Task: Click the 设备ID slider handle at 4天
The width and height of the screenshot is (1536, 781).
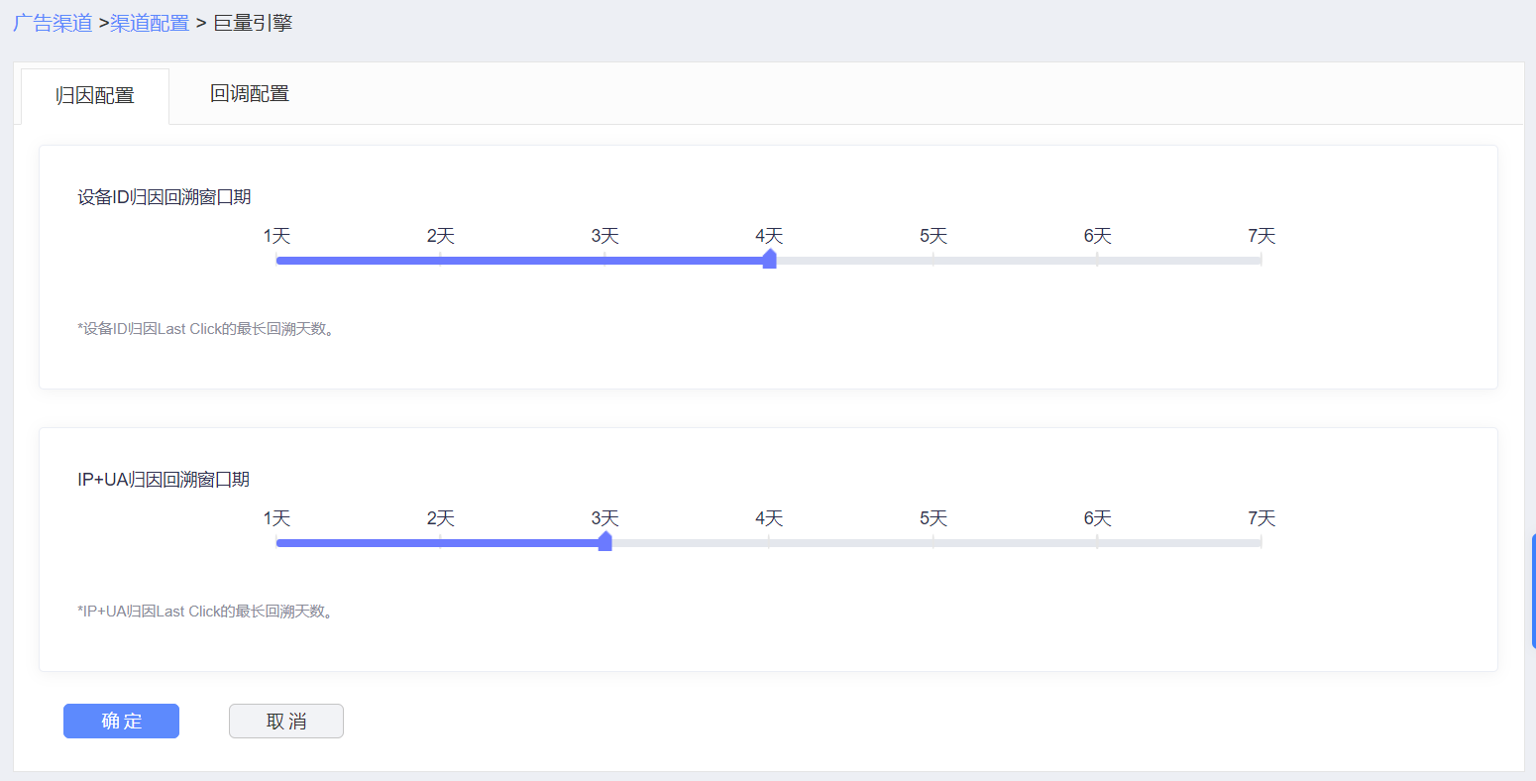Action: [x=769, y=260]
